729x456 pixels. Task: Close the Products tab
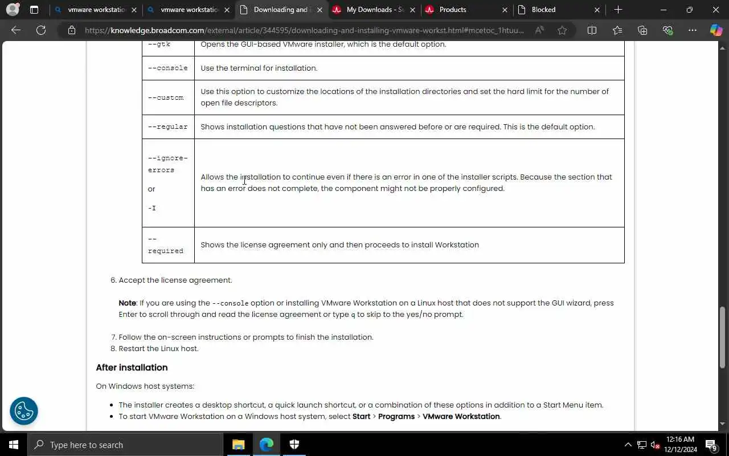pyautogui.click(x=505, y=10)
